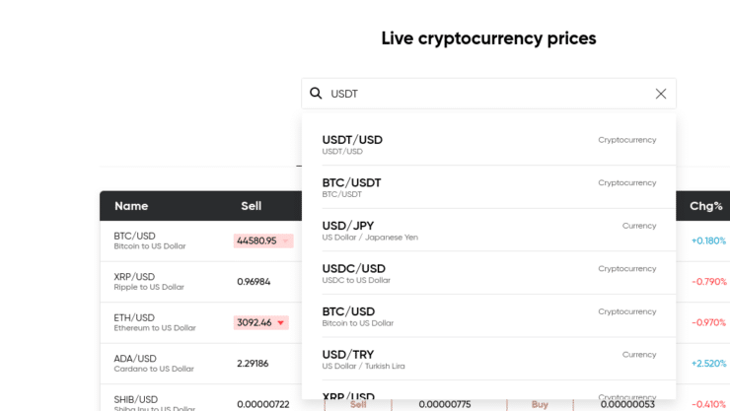This screenshot has width=730, height=411.
Task: Select USDC/USD search result
Action: pos(489,273)
